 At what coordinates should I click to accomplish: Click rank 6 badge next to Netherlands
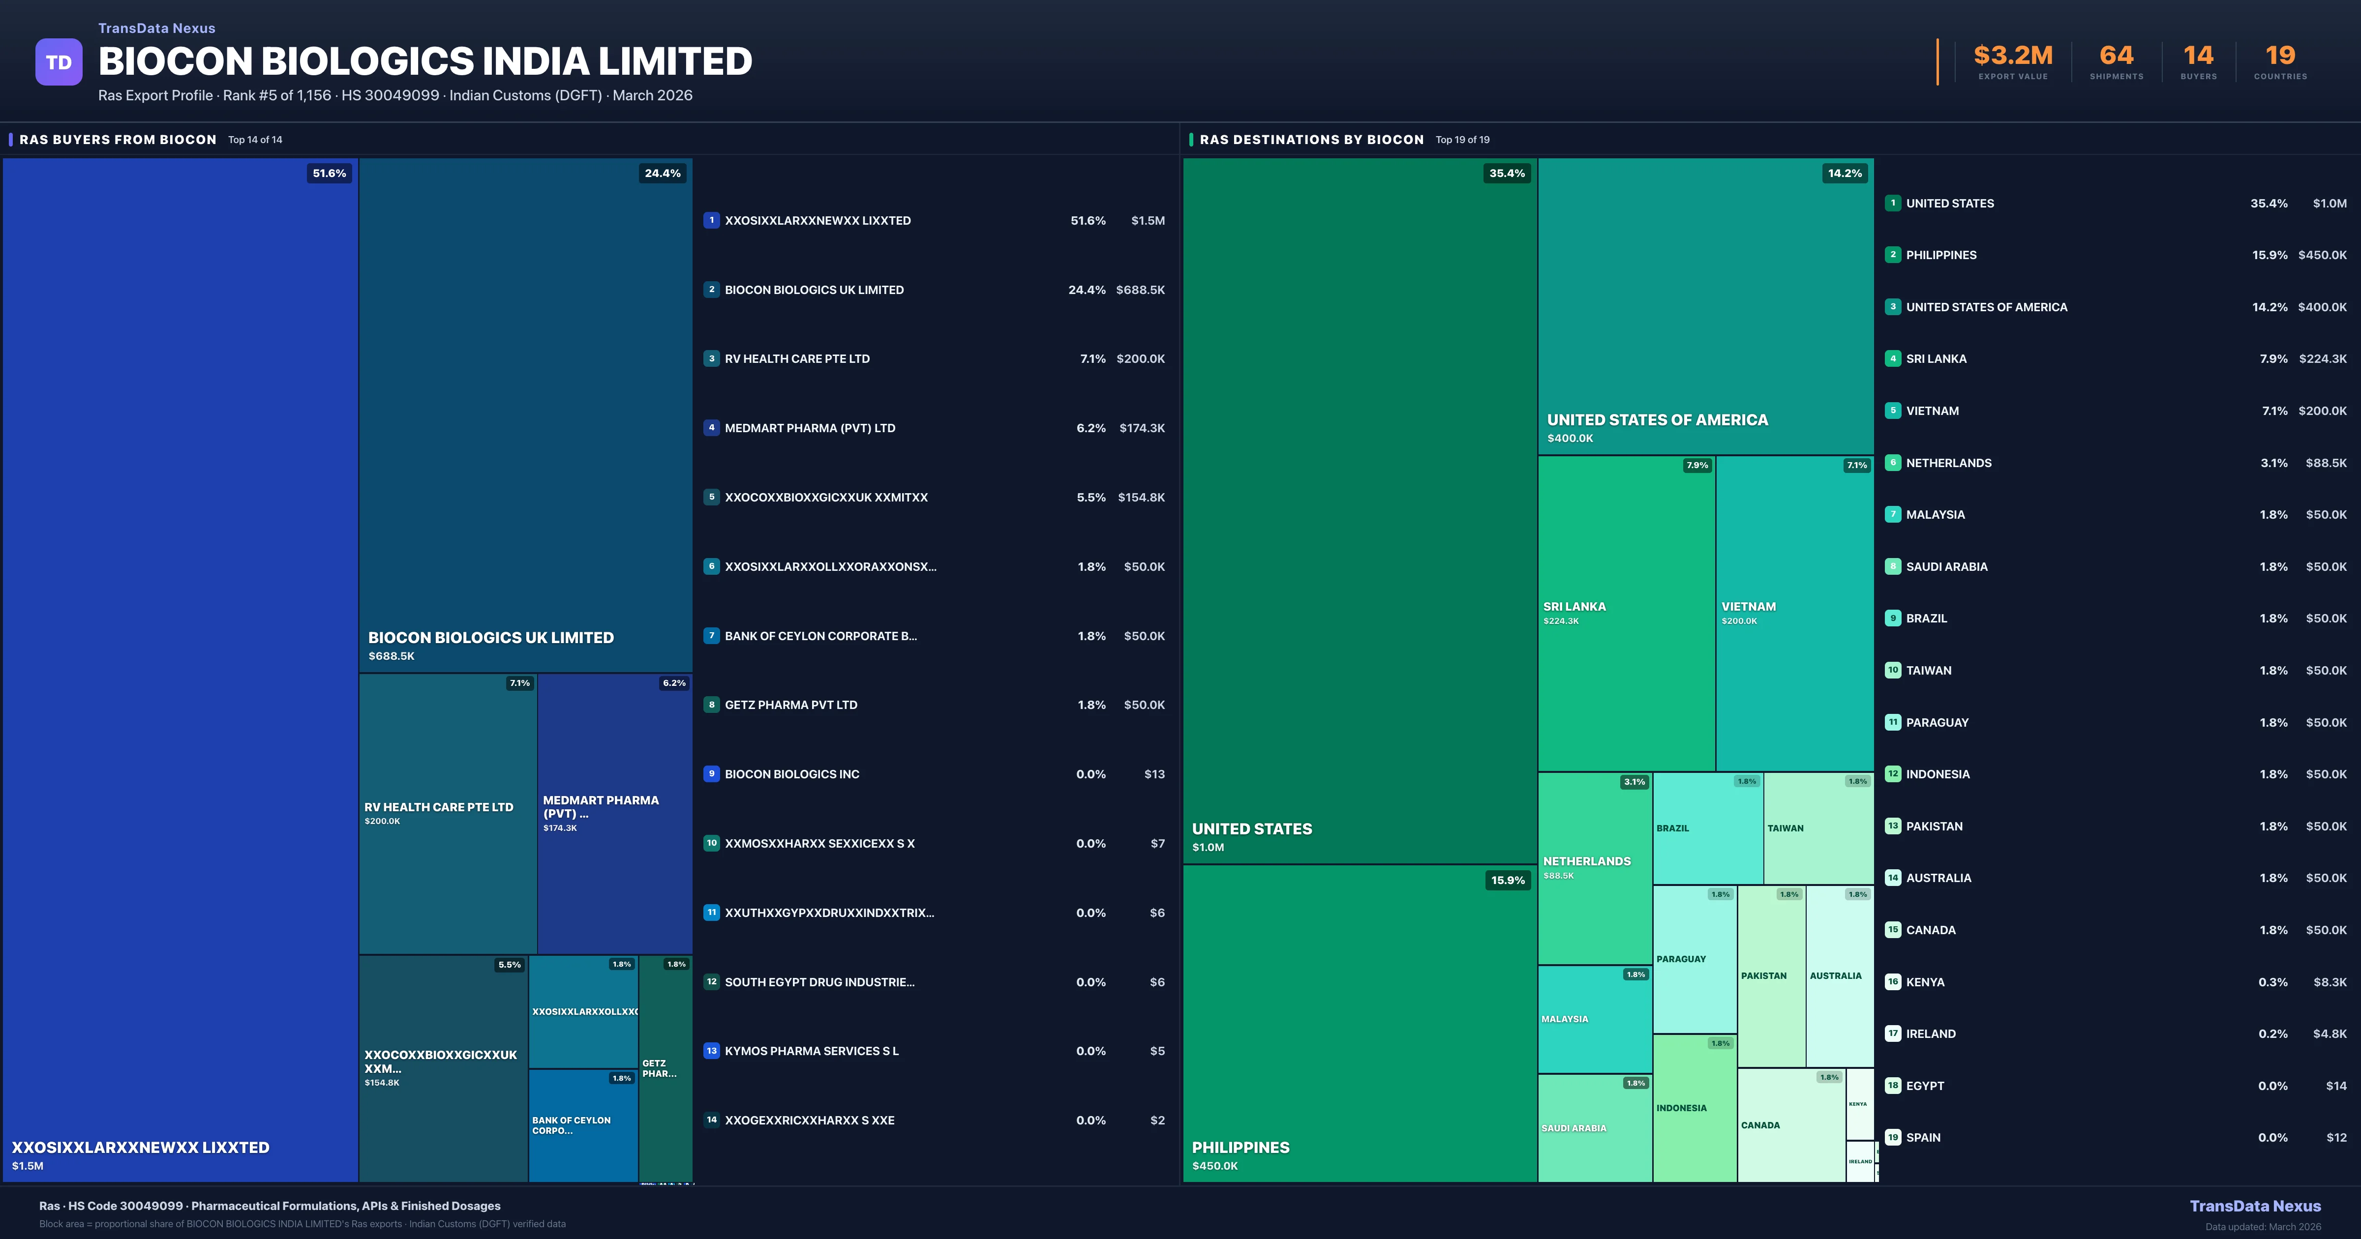1893,463
